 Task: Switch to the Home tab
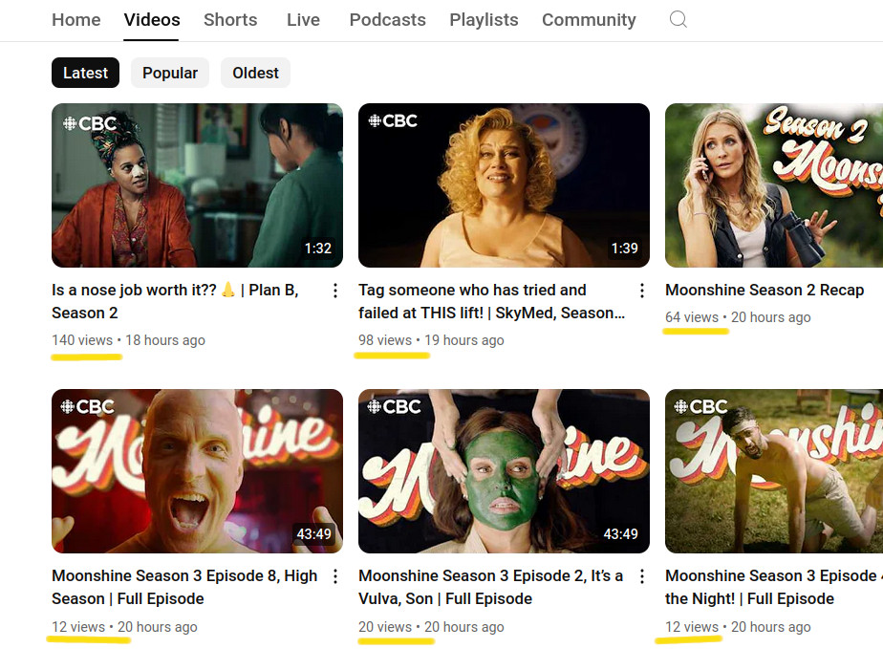point(75,19)
